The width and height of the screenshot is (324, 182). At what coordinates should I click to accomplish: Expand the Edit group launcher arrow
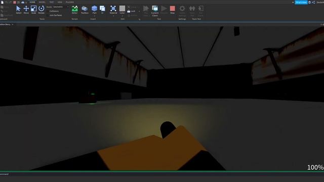click(x=139, y=19)
